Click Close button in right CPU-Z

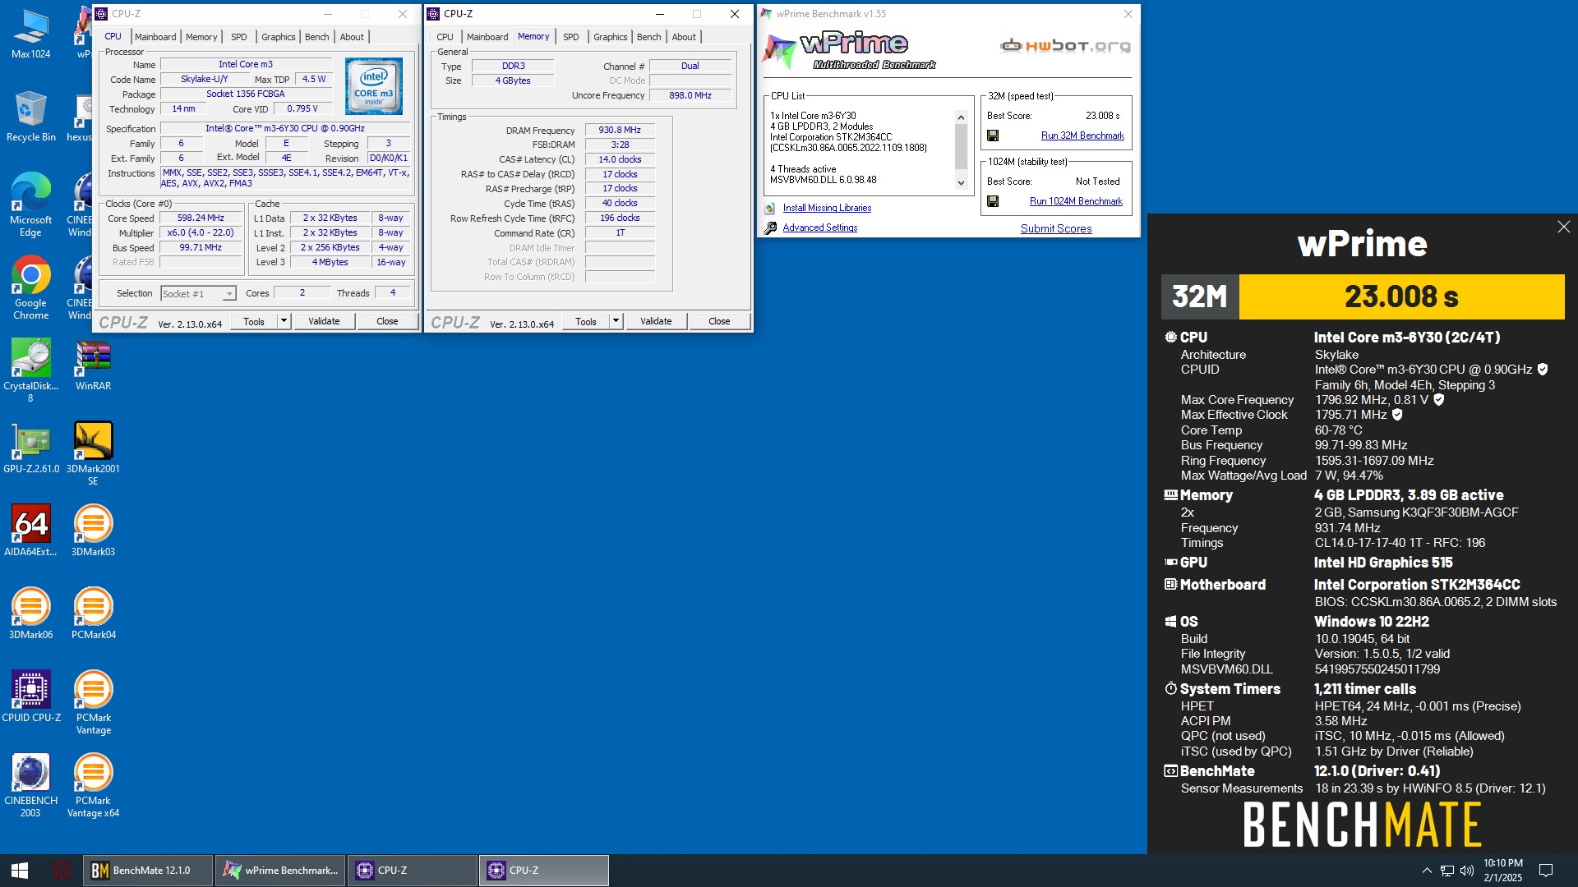pos(719,321)
